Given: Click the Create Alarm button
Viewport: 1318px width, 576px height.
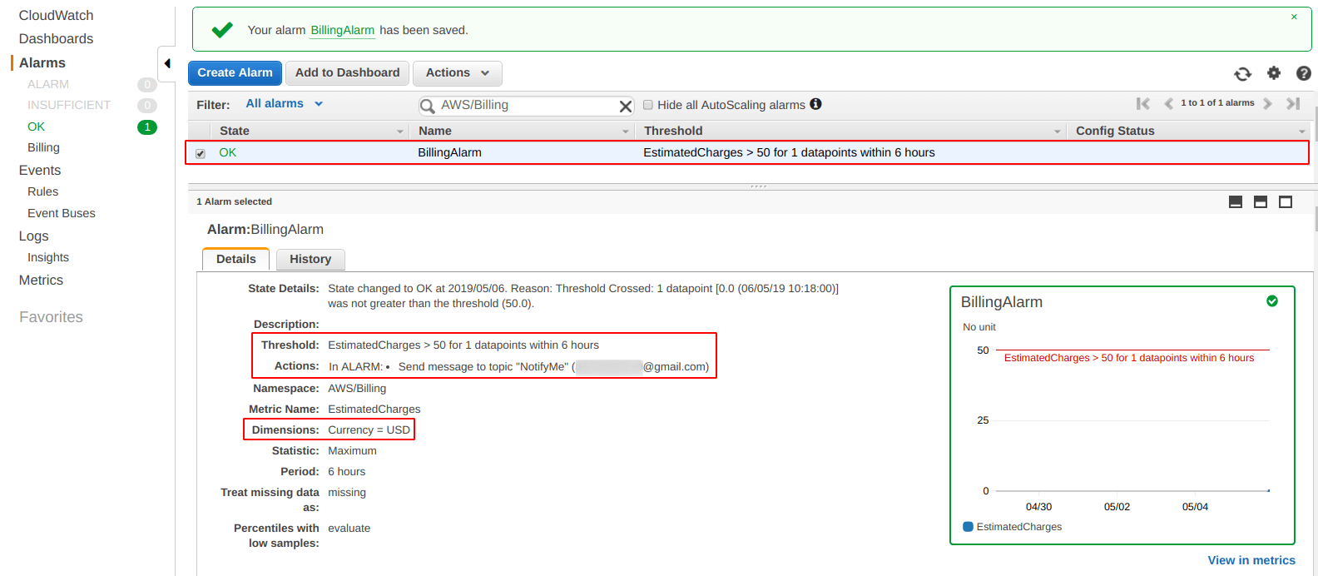Looking at the screenshot, I should [x=235, y=73].
